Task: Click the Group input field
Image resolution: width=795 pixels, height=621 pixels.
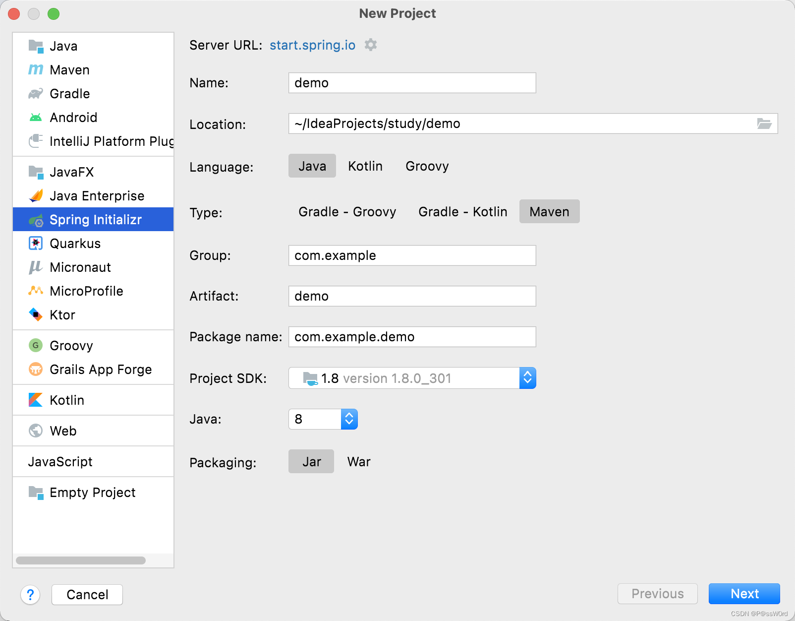Action: point(412,255)
